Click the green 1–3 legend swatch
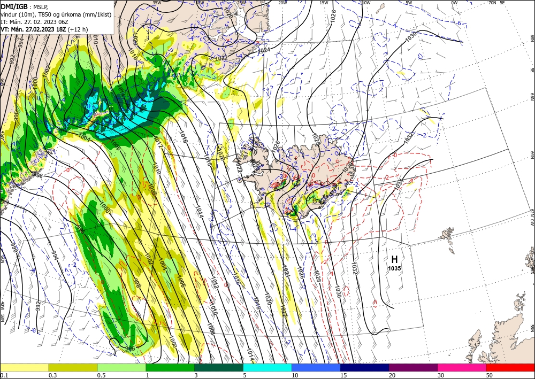Image resolution: width=535 pixels, height=379 pixels. click(170, 367)
